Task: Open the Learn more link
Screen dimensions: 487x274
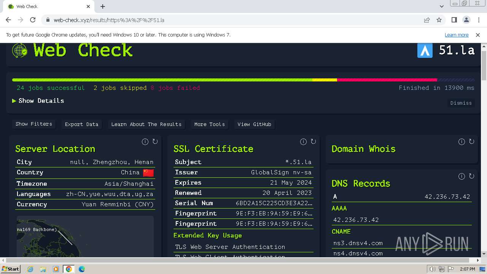Action: tap(457, 35)
